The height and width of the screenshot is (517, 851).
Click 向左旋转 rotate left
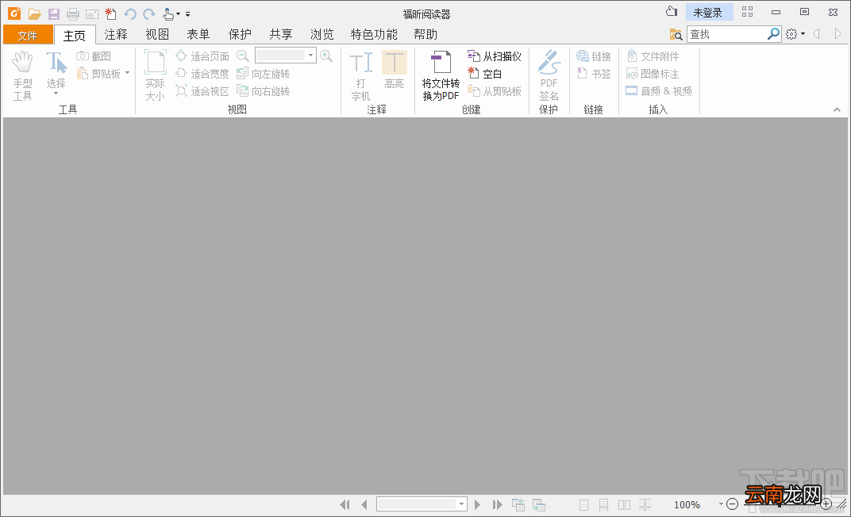[264, 73]
